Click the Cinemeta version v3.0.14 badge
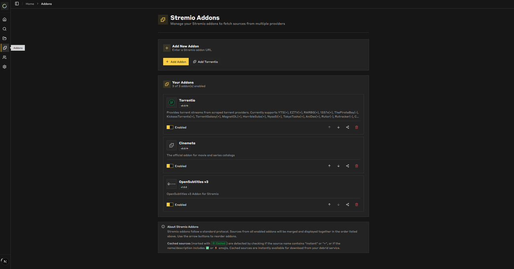 point(184,148)
